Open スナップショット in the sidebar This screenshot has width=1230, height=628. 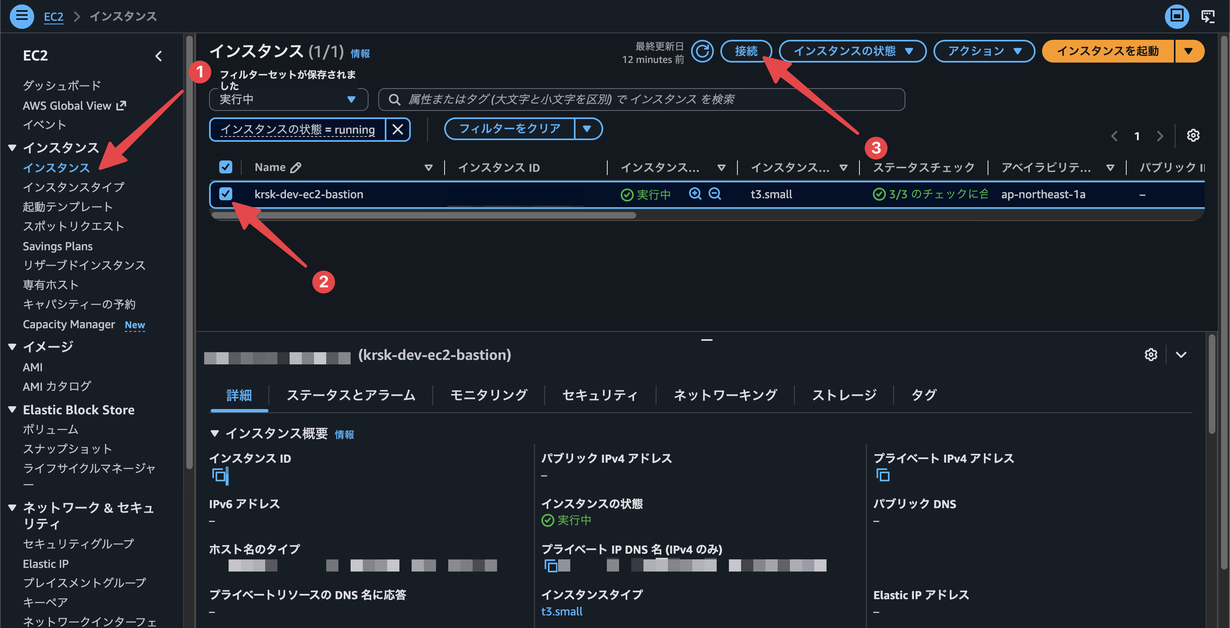click(x=68, y=449)
